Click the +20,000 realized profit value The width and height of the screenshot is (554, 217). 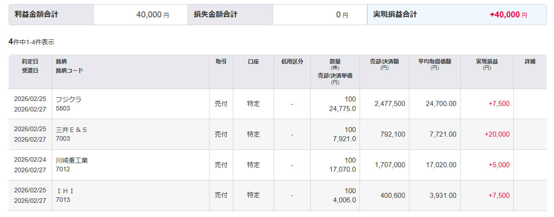coord(496,134)
